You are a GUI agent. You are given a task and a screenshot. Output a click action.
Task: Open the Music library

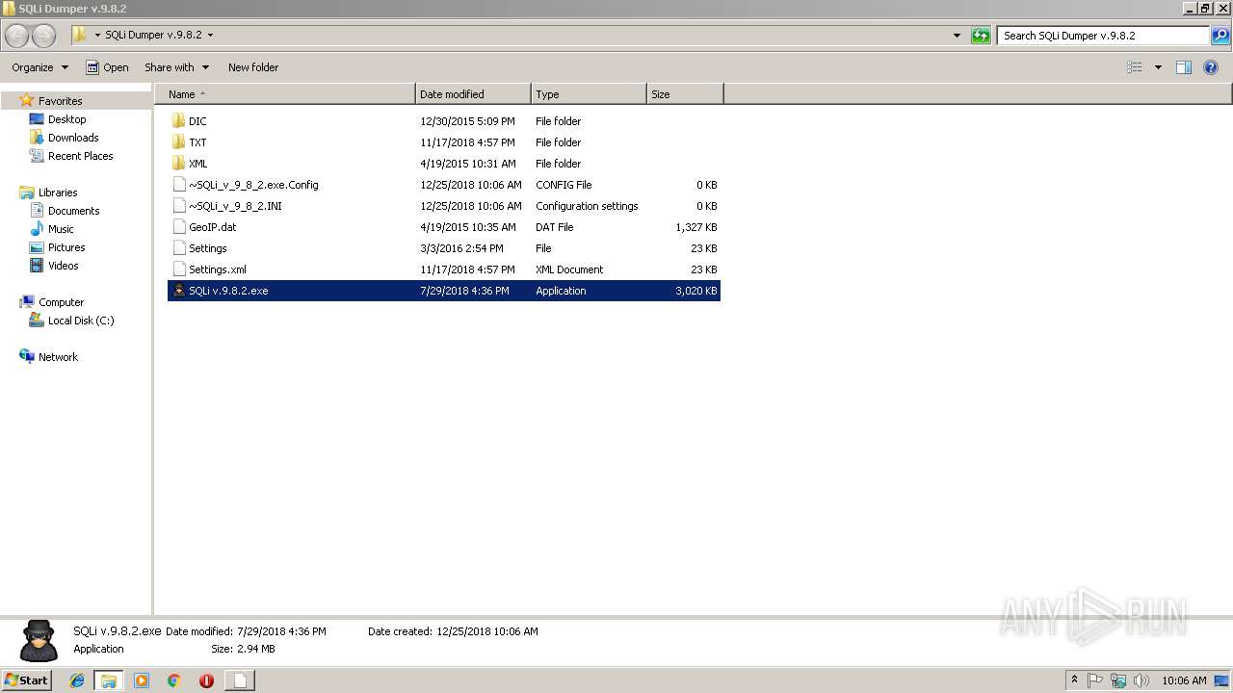point(61,229)
